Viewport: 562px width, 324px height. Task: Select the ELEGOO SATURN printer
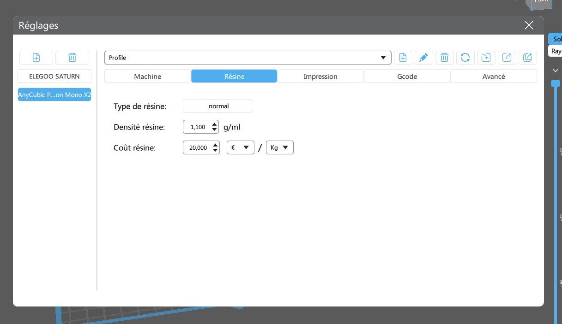(x=54, y=76)
